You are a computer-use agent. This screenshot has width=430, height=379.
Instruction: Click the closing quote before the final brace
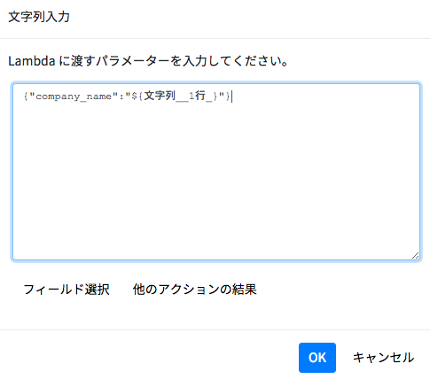pos(222,95)
